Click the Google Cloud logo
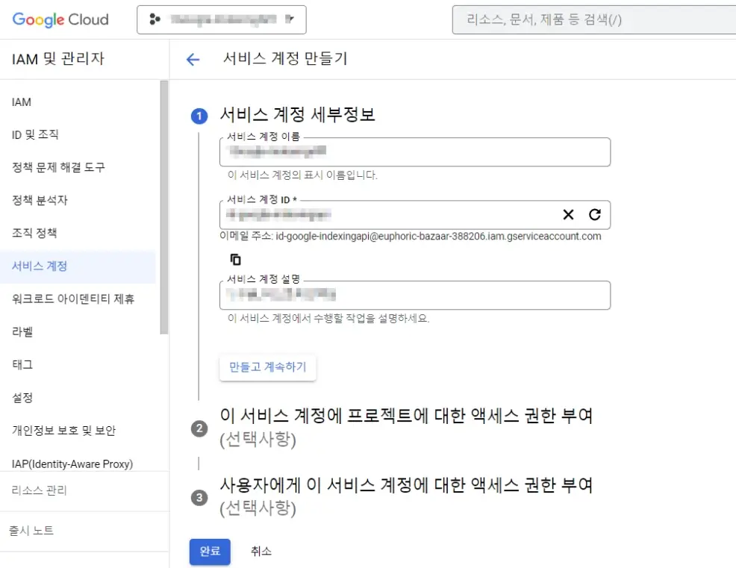This screenshot has width=736, height=568. tap(60, 20)
